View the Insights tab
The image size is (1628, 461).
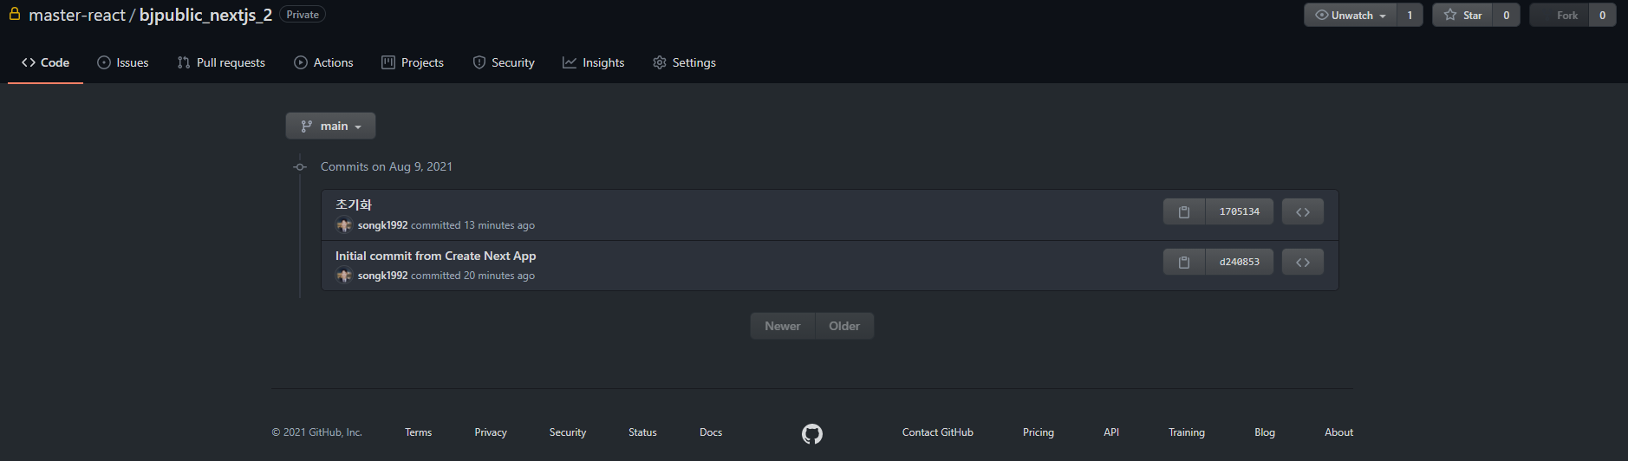tap(594, 62)
